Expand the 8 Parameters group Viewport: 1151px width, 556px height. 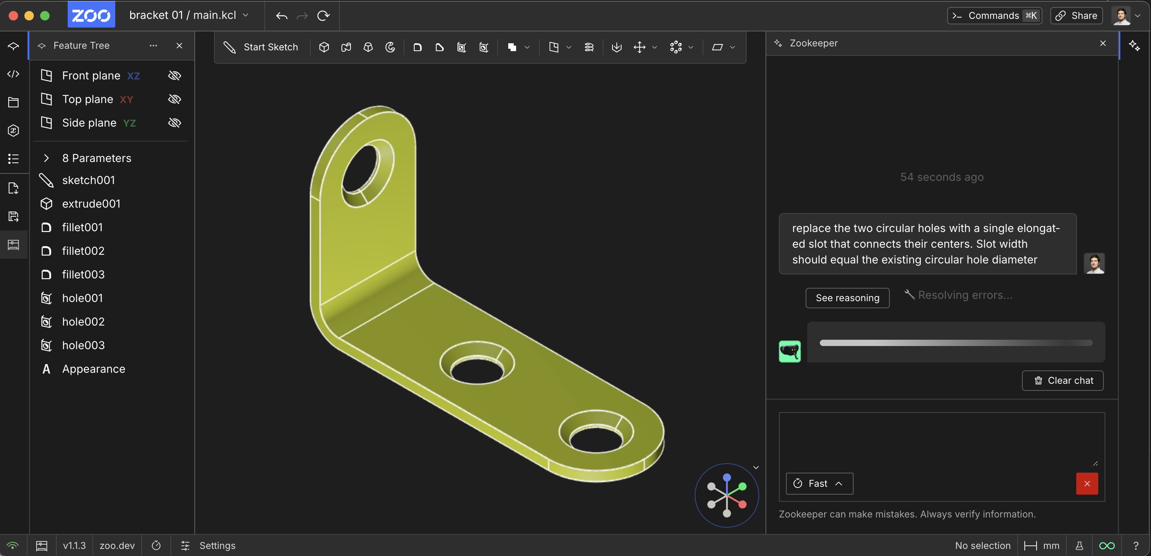pyautogui.click(x=46, y=158)
